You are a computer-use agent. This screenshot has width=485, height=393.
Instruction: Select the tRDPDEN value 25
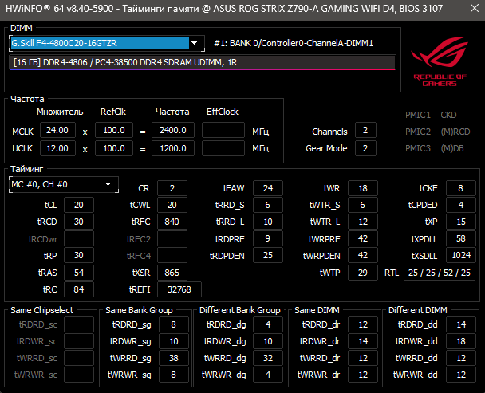[x=268, y=255]
